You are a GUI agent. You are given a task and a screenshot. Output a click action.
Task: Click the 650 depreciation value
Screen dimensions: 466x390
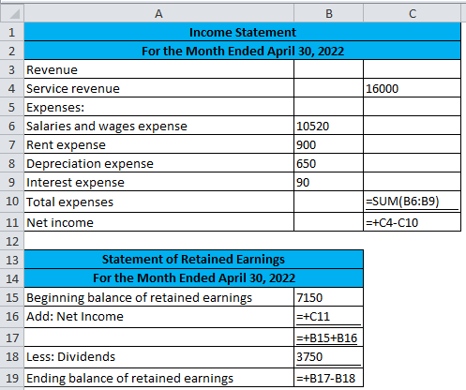click(328, 163)
